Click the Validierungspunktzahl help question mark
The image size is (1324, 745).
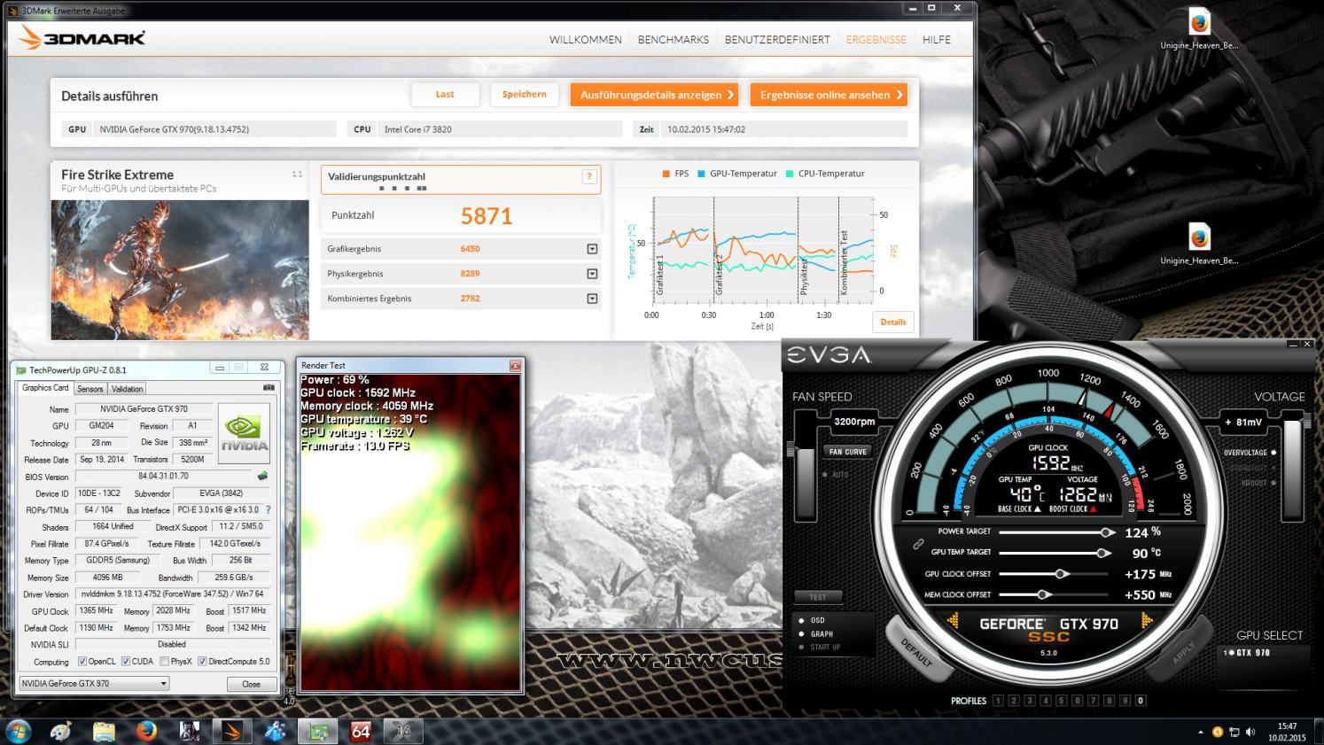click(x=589, y=176)
